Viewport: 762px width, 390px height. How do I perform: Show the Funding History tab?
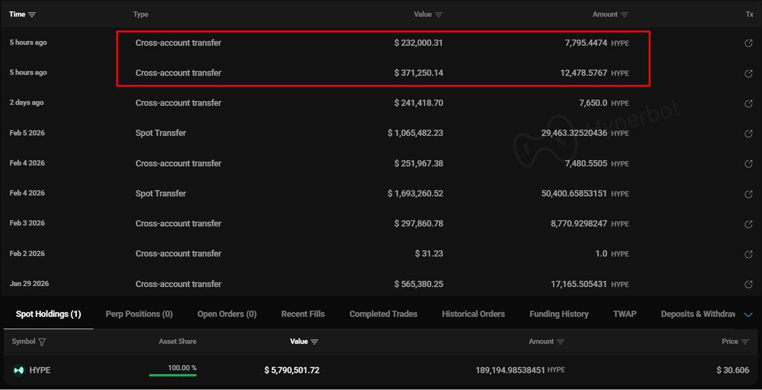click(559, 314)
